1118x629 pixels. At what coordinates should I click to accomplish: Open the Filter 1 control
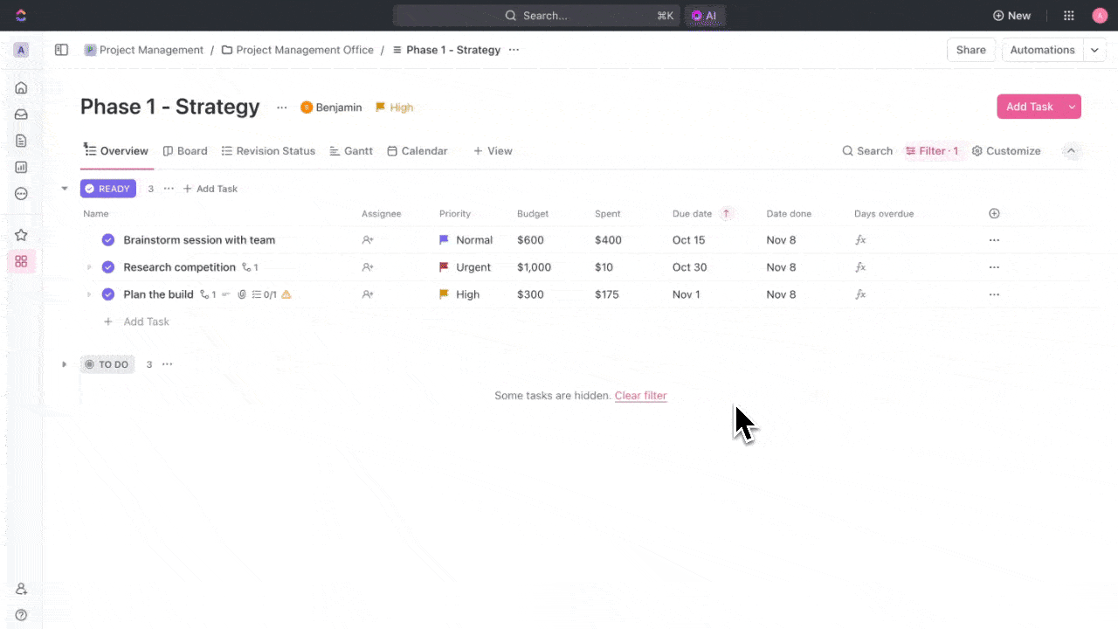(x=932, y=151)
